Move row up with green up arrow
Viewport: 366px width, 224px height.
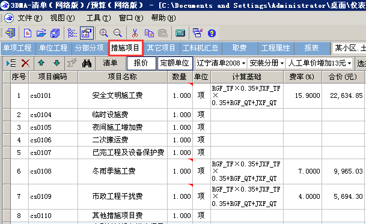[41, 63]
